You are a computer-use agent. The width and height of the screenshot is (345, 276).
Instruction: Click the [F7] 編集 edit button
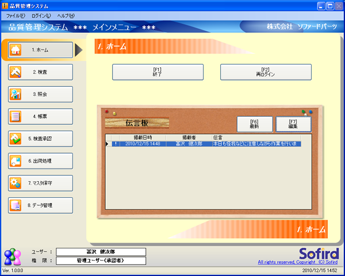(x=293, y=124)
